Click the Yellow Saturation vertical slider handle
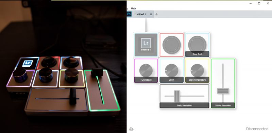The height and width of the screenshot is (133, 272). 223,91
